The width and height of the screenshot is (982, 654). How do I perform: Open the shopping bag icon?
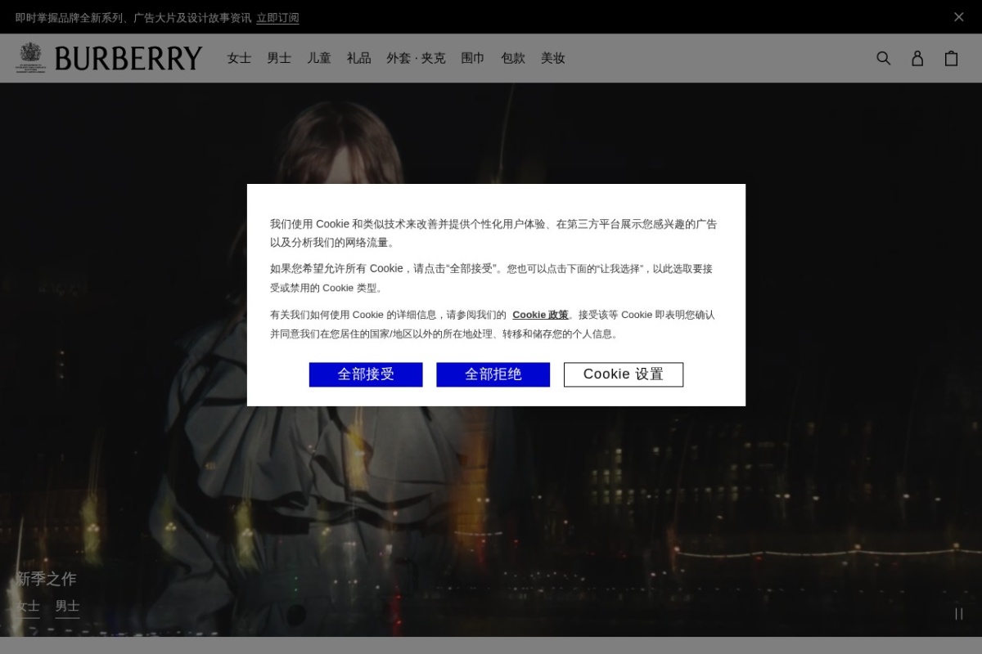[951, 58]
